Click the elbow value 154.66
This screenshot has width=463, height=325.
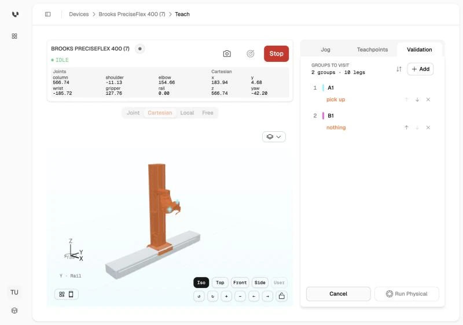tap(167, 82)
